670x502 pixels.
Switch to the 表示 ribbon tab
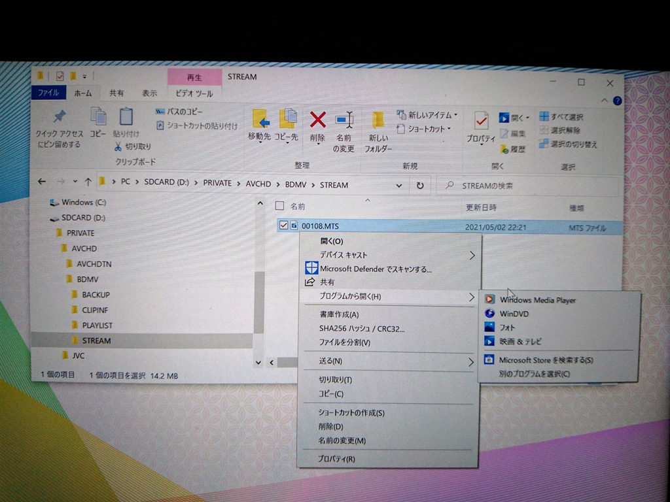click(x=149, y=93)
